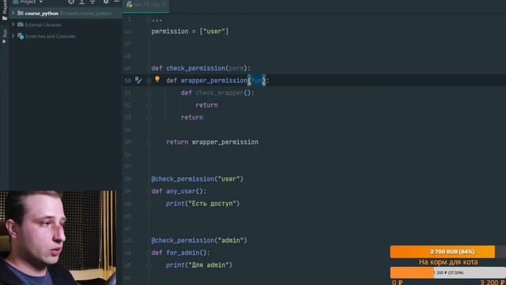Click @check_permission("user") decorator
506x285 pixels.
point(197,179)
